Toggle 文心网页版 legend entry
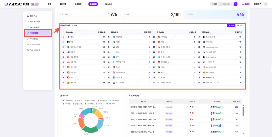The height and width of the screenshot is (137, 272). click(x=103, y=100)
